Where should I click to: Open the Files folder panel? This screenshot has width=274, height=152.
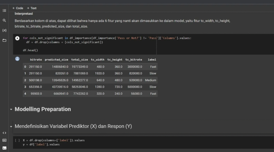[4, 40]
